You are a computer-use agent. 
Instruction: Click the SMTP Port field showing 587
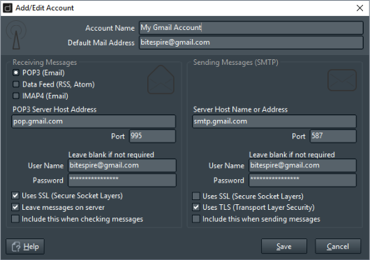tap(333, 136)
